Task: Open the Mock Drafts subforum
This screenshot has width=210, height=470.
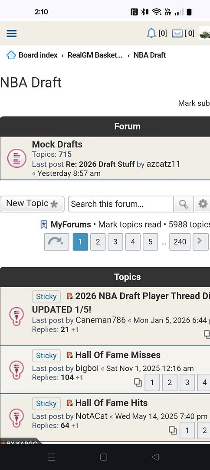Action: 57,144
